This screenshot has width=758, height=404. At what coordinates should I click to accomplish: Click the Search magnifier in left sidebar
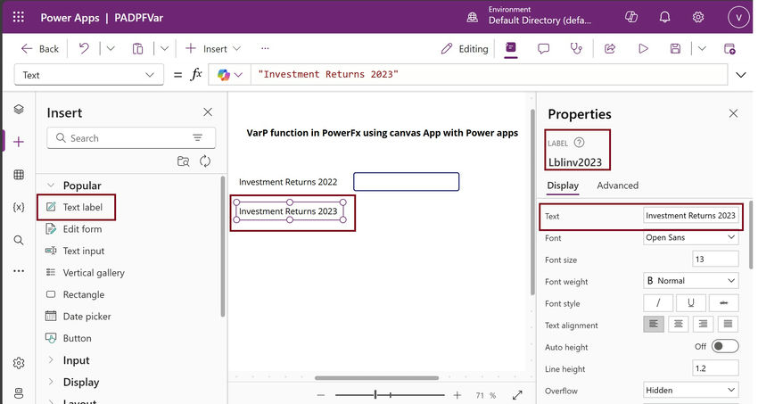point(19,240)
